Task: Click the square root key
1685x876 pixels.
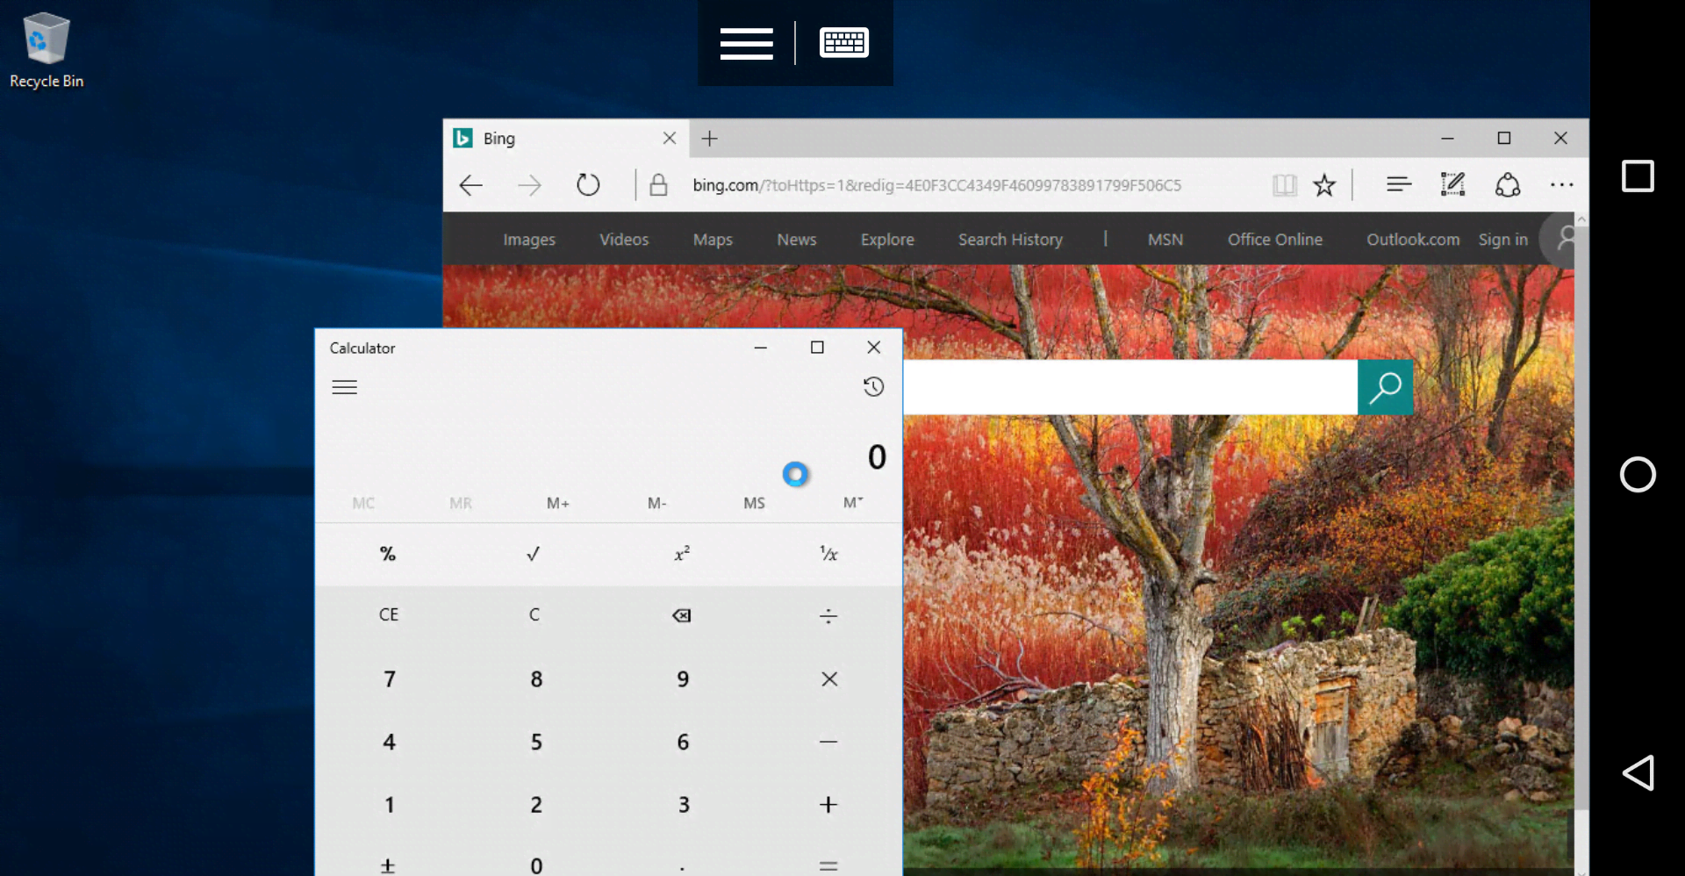Action: click(x=534, y=554)
